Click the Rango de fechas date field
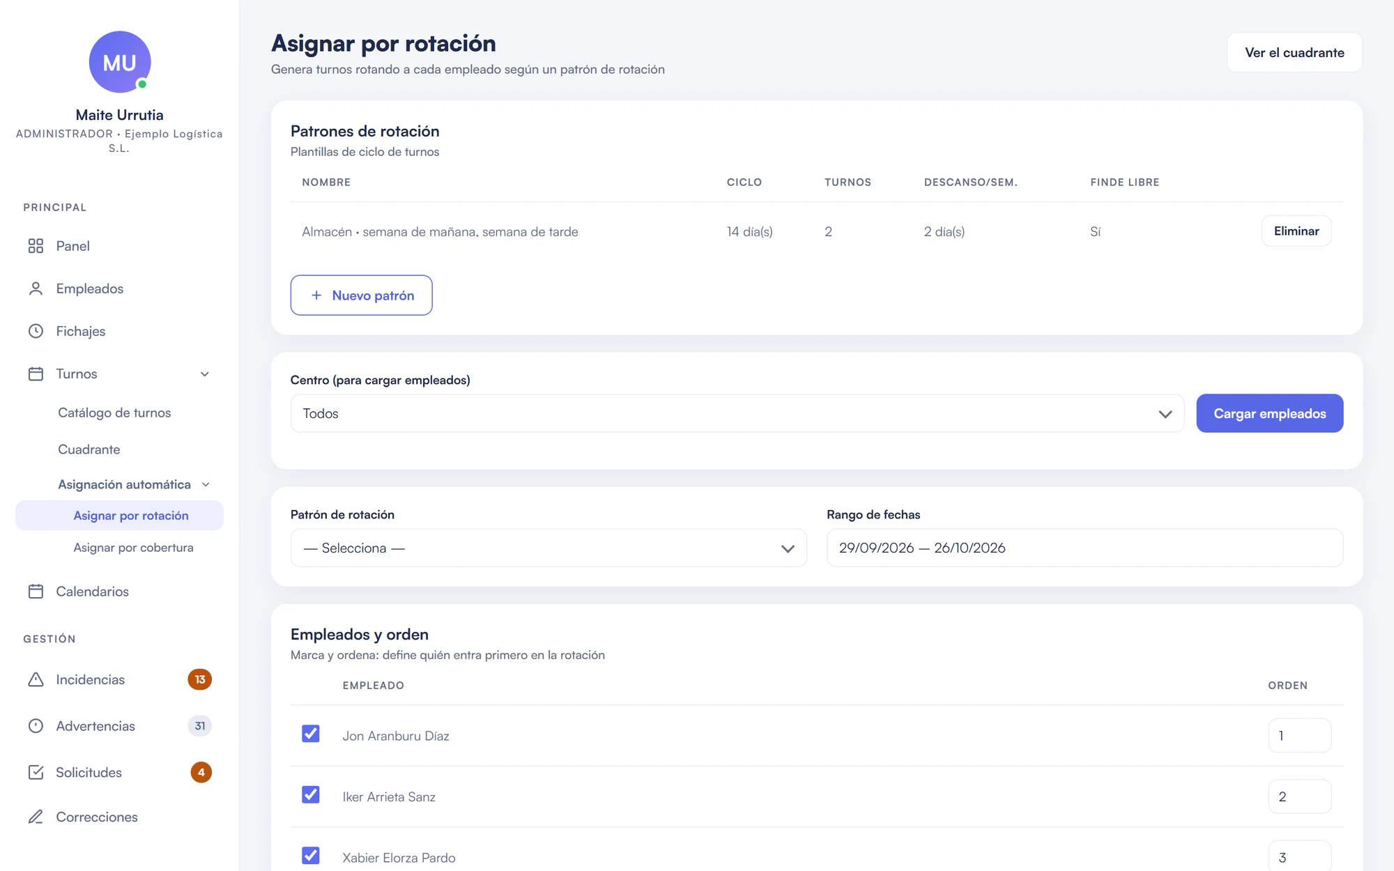This screenshot has width=1394, height=871. point(1085,548)
